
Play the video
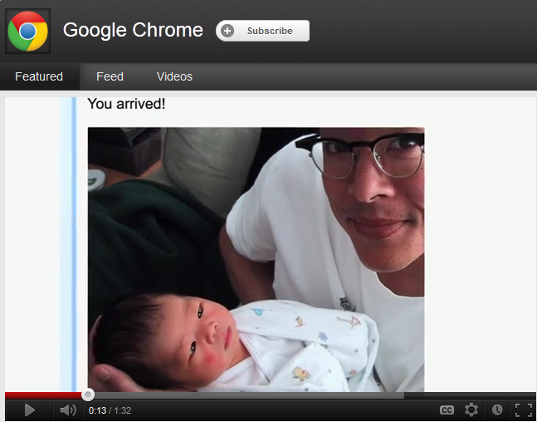(29, 410)
